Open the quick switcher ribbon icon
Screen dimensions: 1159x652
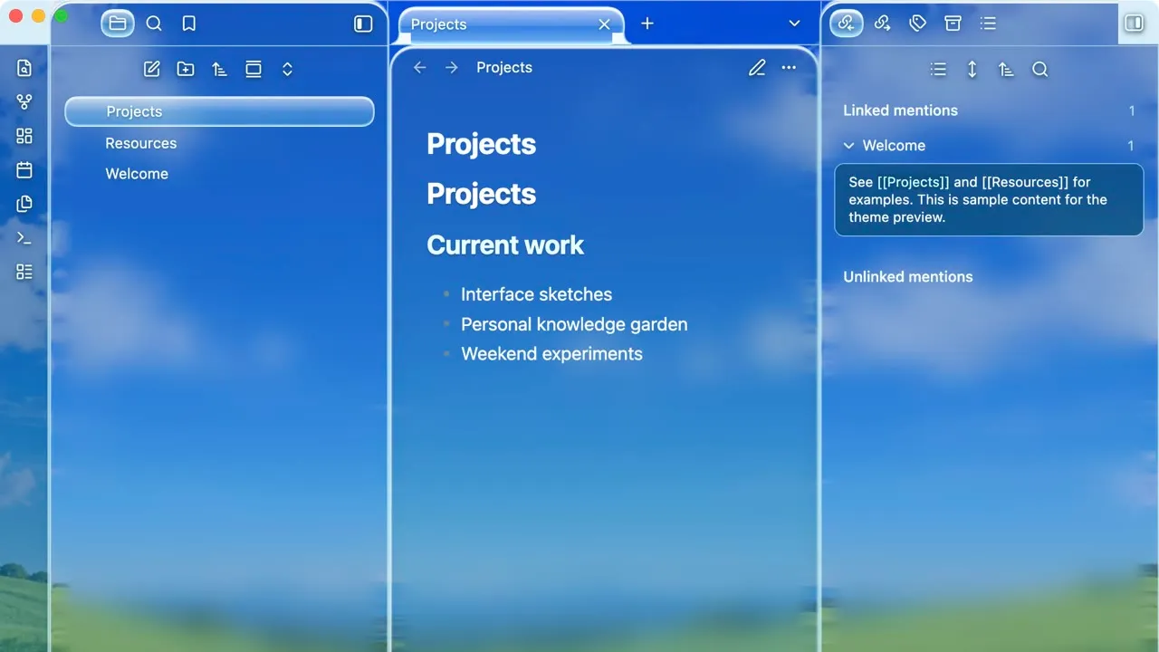pos(24,68)
